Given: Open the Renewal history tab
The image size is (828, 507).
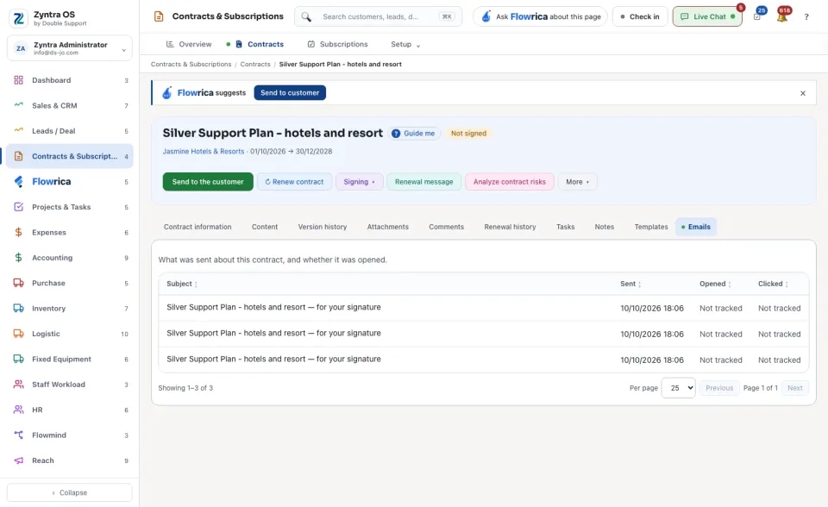Looking at the screenshot, I should click(x=510, y=227).
